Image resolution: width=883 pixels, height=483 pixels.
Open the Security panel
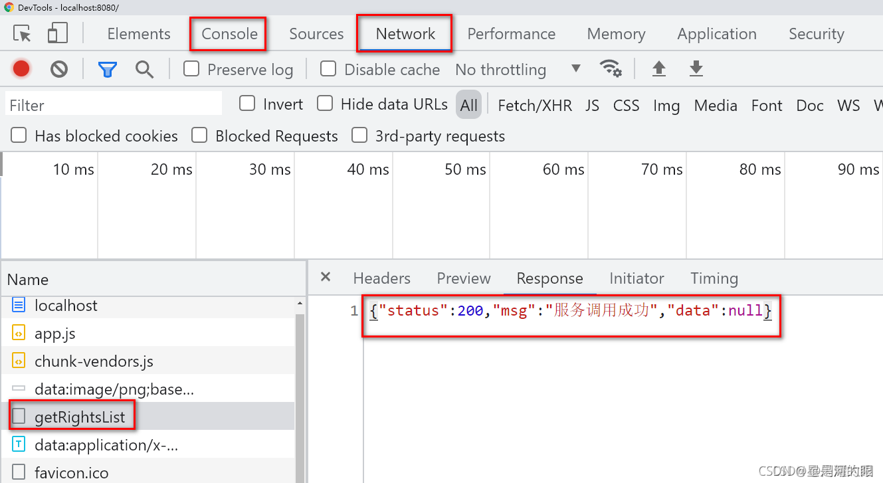816,34
